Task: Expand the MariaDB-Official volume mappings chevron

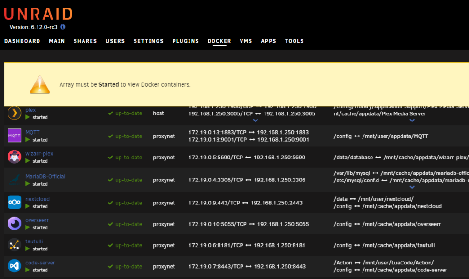Action: [x=412, y=187]
